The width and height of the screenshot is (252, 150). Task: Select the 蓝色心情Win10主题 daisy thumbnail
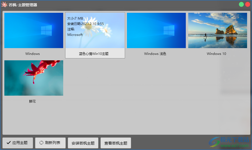(95, 30)
